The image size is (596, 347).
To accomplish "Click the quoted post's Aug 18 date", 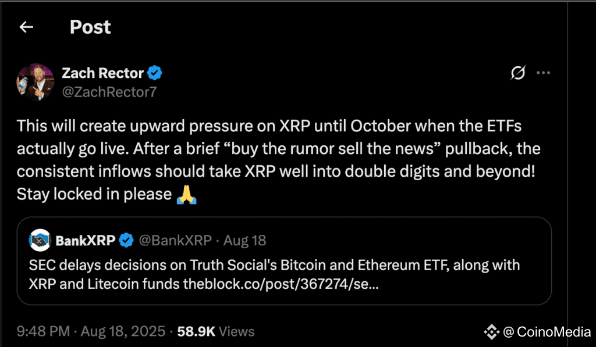I will [x=244, y=240].
